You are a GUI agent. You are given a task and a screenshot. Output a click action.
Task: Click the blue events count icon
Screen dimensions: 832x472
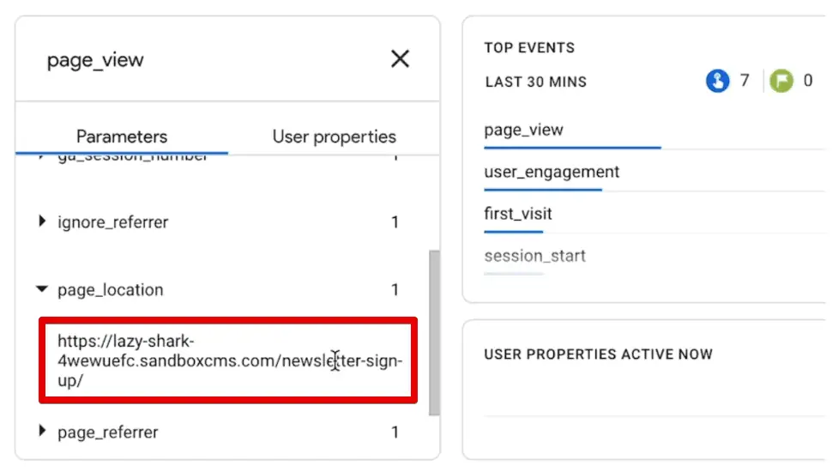717,81
